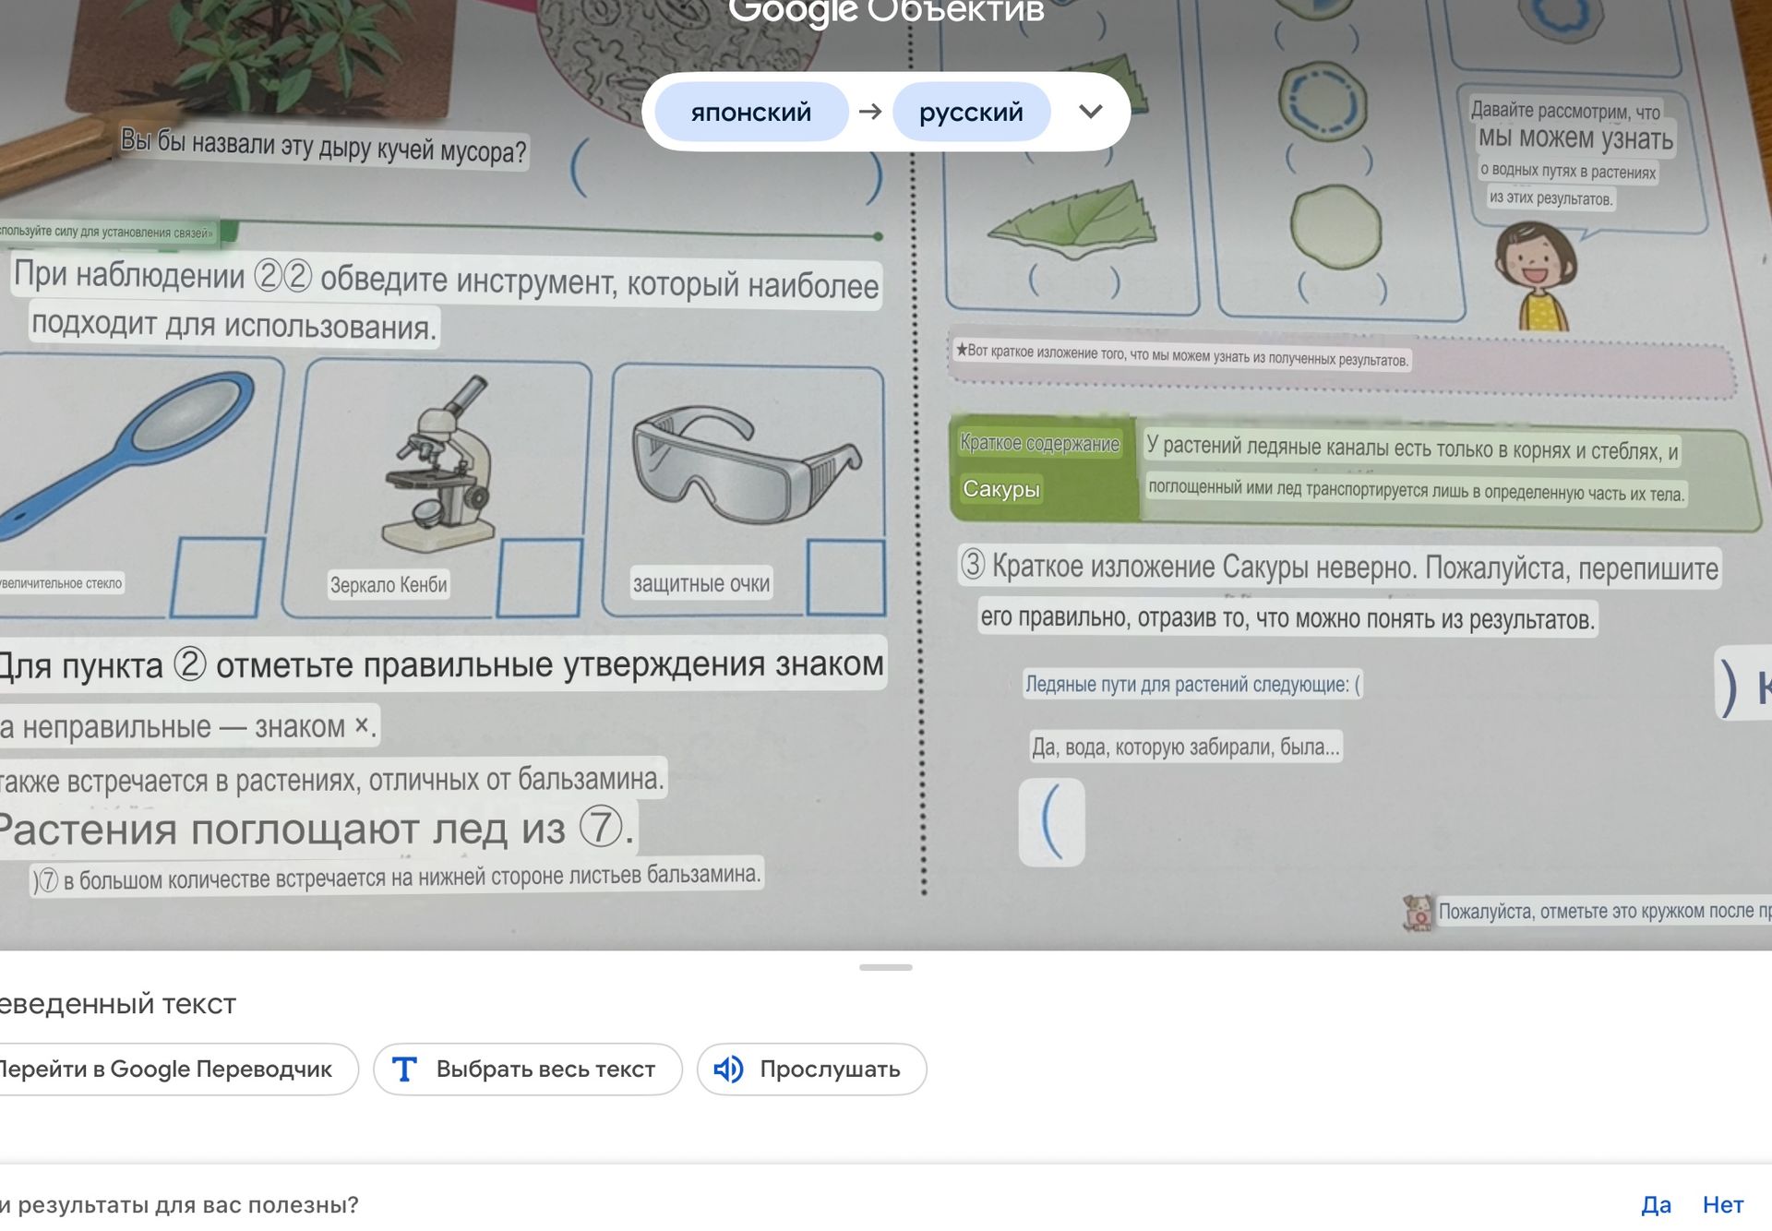Click the bottom sheet drag handle
Screen dimensions: 1772x1231
(885, 967)
